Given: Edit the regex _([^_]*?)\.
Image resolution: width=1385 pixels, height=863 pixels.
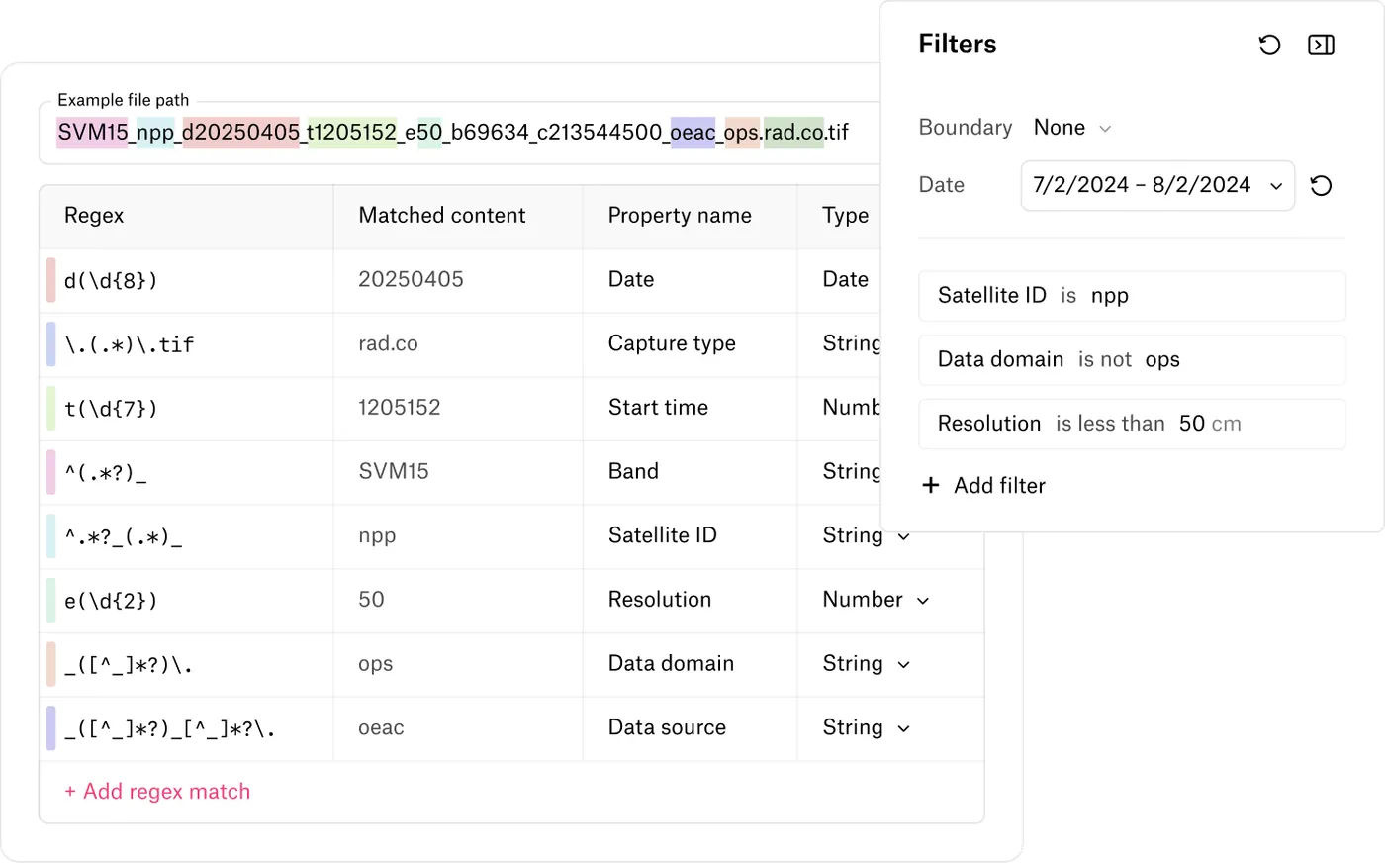Looking at the screenshot, I should [128, 664].
